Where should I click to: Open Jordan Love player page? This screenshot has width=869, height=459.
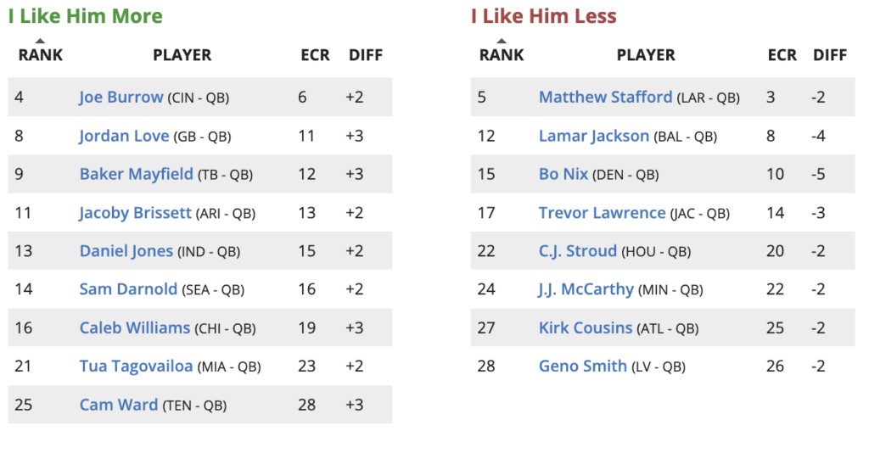click(125, 136)
